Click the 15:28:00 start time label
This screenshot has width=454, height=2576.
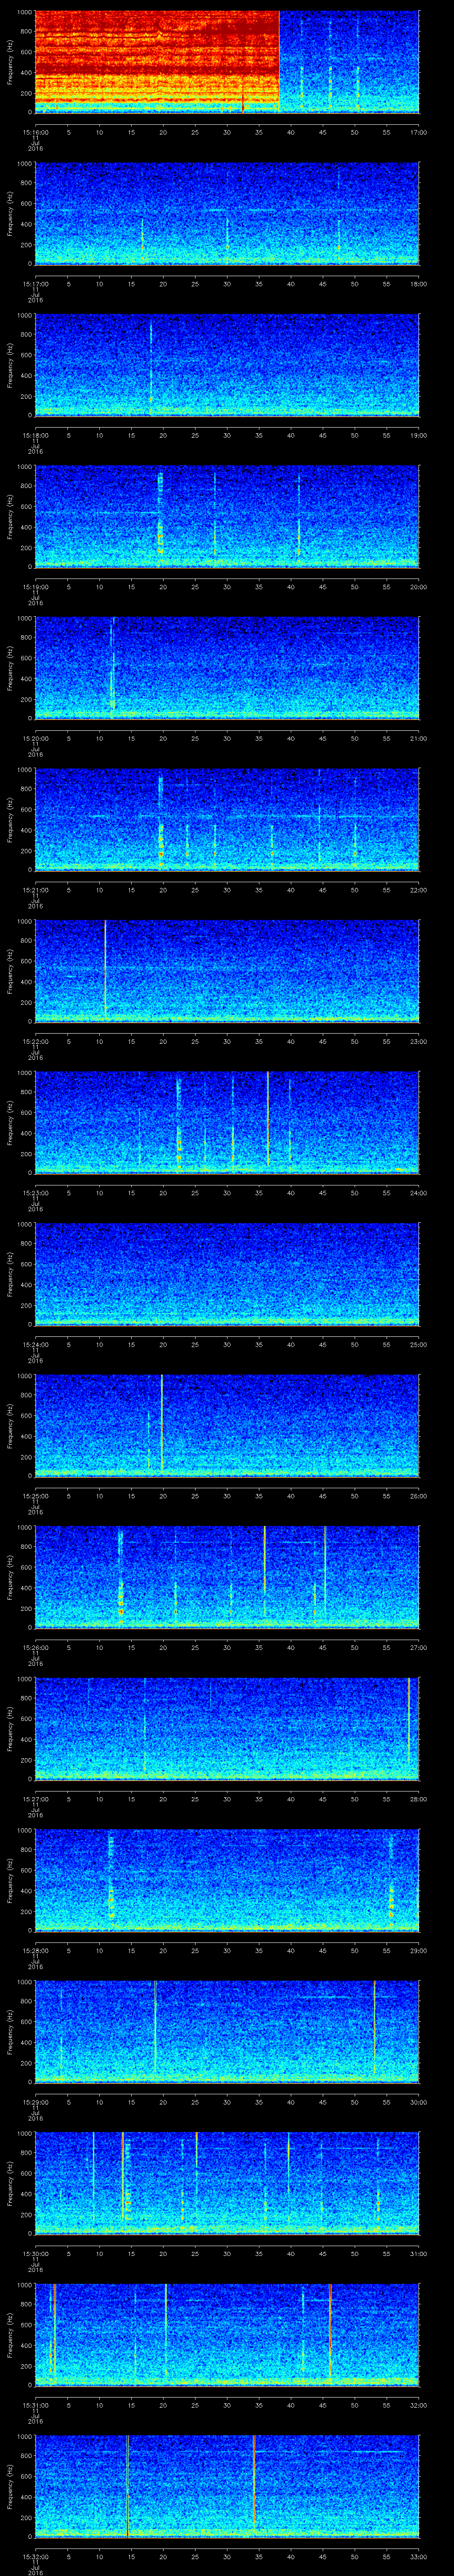[36, 1950]
